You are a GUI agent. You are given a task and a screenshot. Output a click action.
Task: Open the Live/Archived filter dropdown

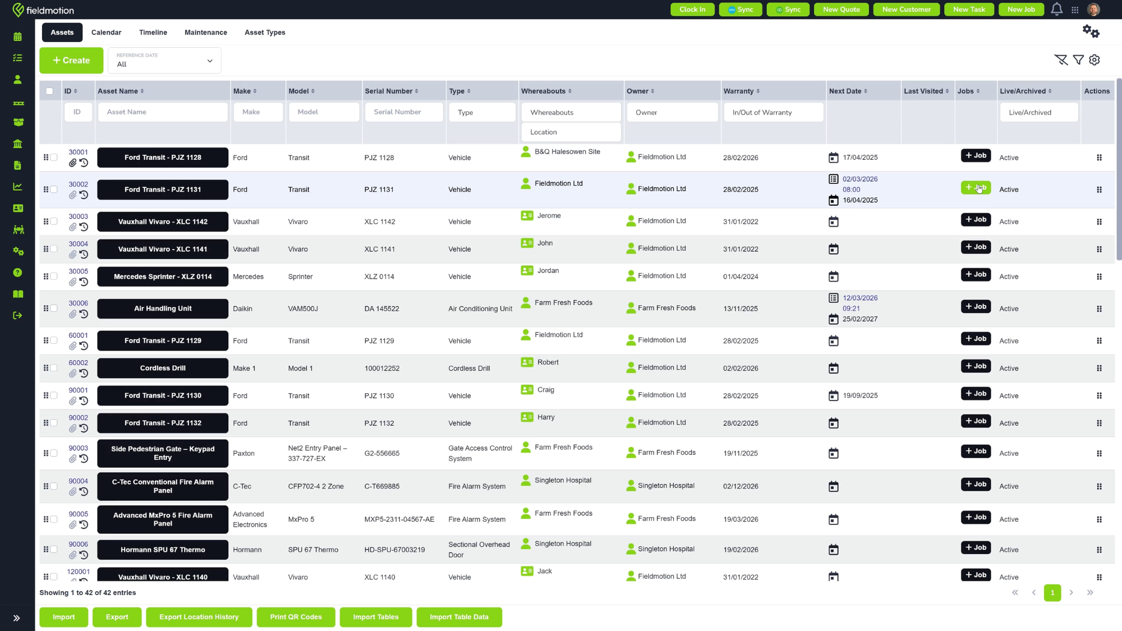[x=1039, y=112]
